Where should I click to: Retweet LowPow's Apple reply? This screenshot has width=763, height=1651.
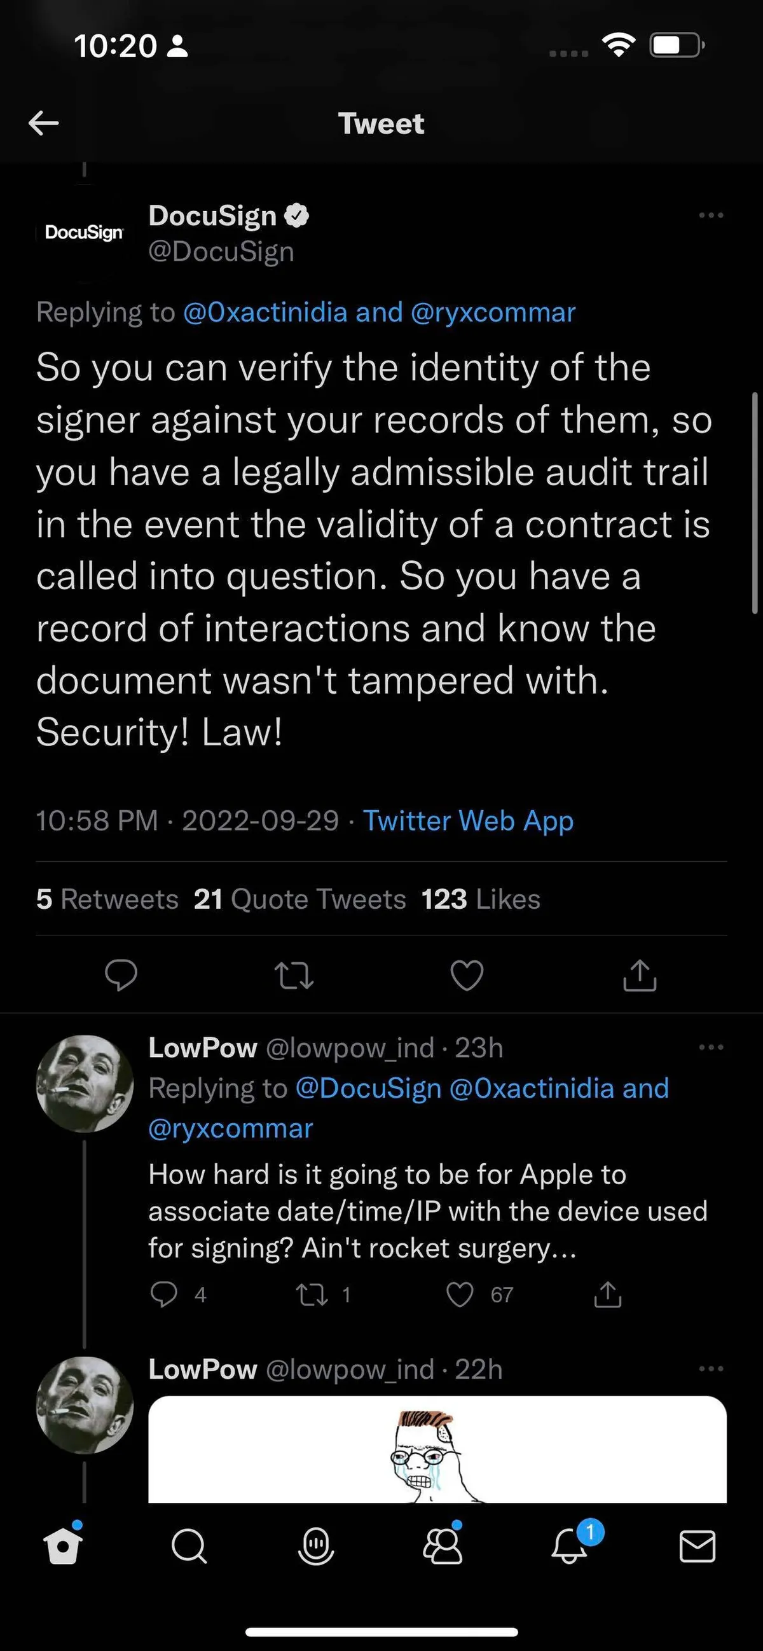tap(312, 1295)
